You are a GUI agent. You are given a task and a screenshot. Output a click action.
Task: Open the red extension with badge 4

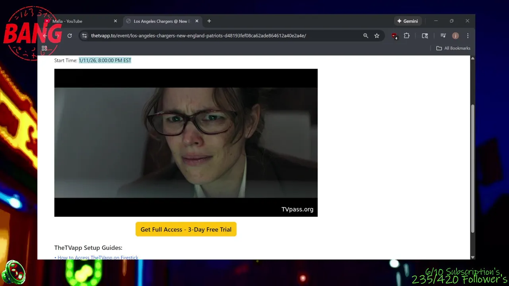pos(394,36)
